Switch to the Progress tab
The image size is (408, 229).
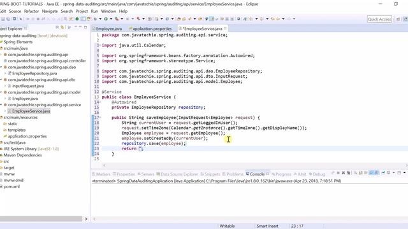pos(281,174)
